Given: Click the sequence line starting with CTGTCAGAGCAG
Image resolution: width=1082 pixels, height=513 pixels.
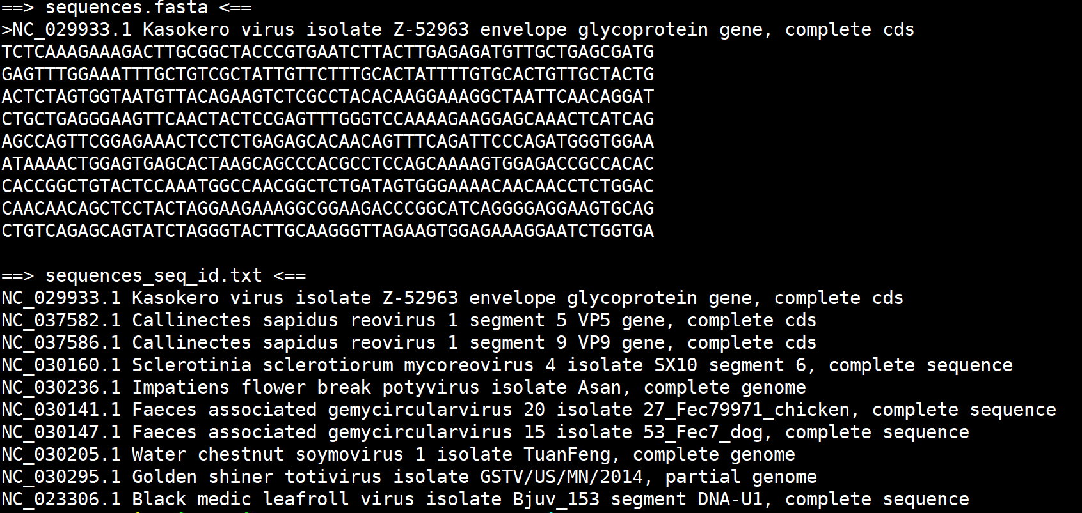Looking at the screenshot, I should (328, 231).
